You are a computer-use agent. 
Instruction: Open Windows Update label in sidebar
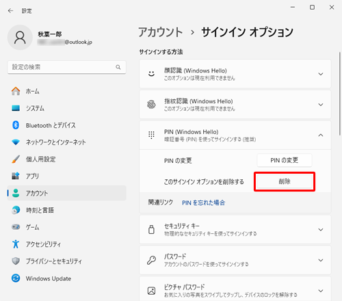[x=49, y=278]
